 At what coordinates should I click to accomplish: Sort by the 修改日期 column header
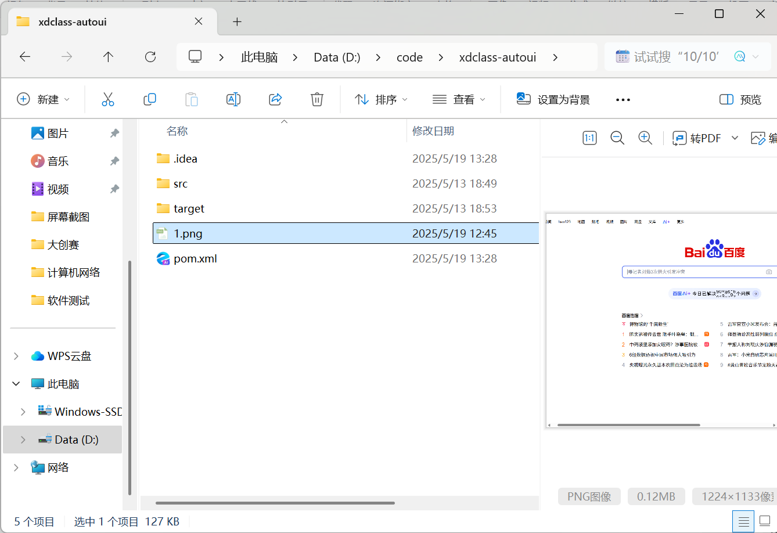tap(433, 131)
